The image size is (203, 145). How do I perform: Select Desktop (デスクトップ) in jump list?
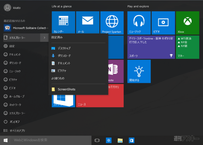(78, 48)
